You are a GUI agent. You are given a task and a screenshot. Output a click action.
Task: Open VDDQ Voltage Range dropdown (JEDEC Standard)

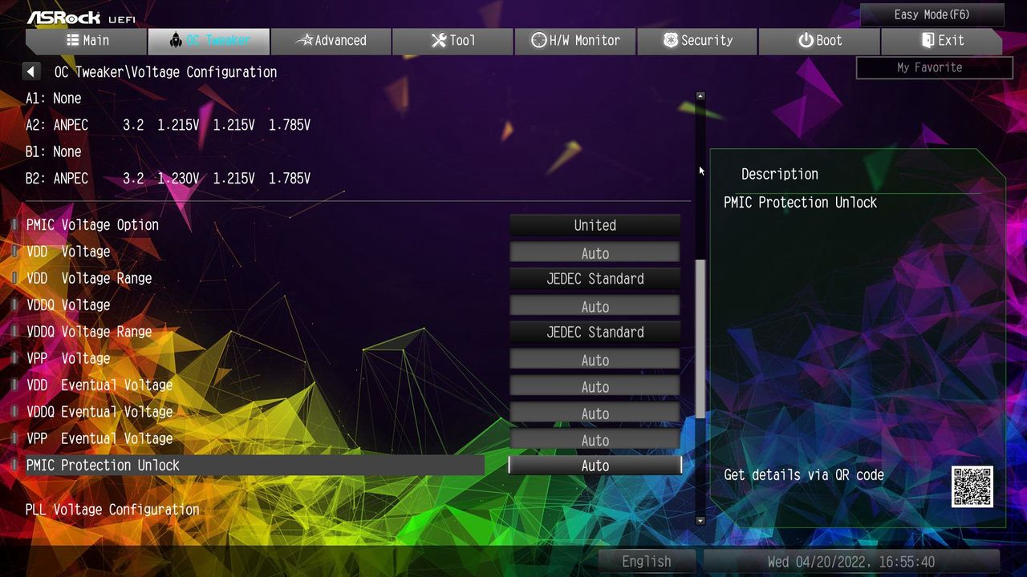pos(595,332)
